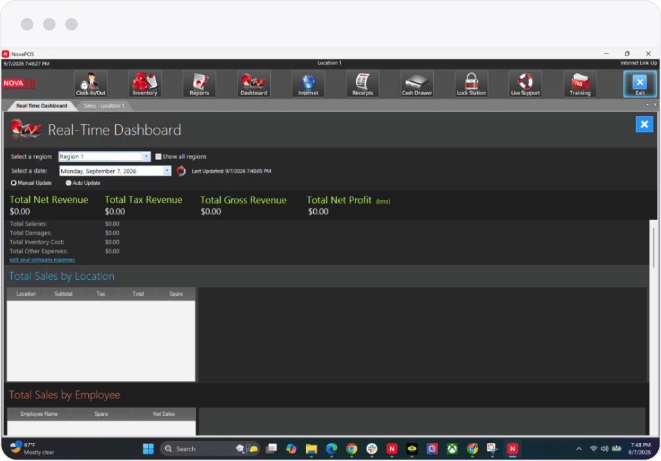Launch the Internet toolbar icon
661x461 pixels.
(308, 84)
